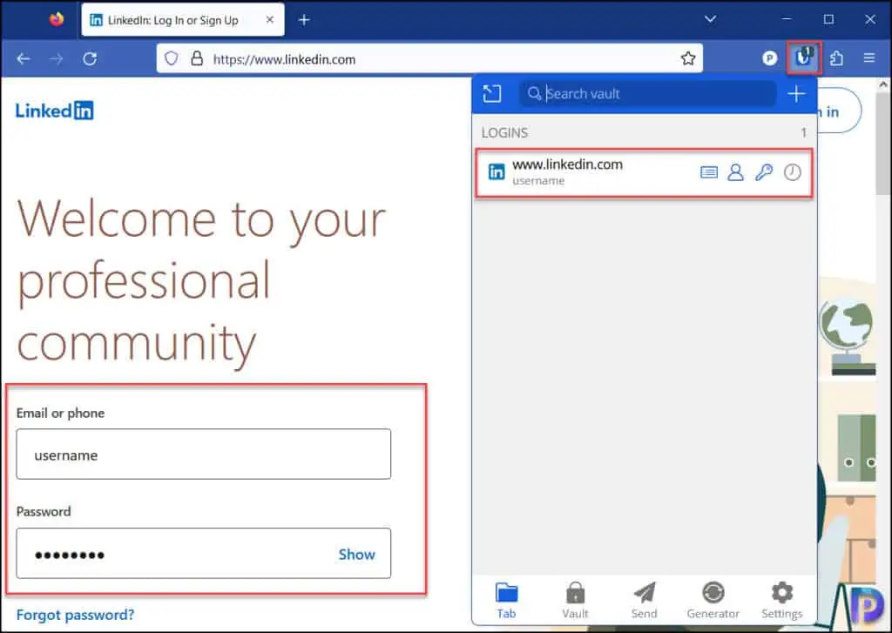Go back to previous page
This screenshot has width=892, height=633.
pos(24,58)
